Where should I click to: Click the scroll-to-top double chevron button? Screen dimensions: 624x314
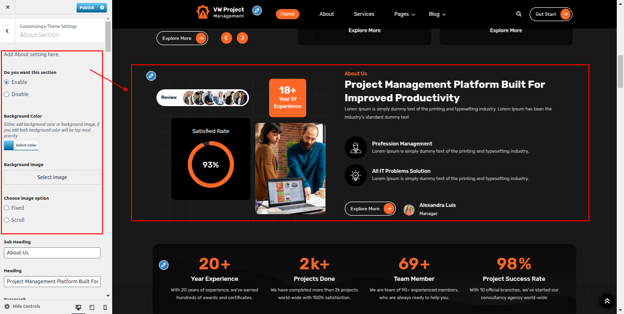(x=607, y=301)
